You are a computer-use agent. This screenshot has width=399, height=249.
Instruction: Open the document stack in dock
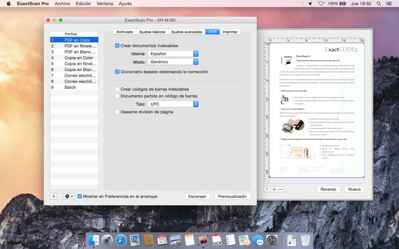pyautogui.click(x=291, y=240)
